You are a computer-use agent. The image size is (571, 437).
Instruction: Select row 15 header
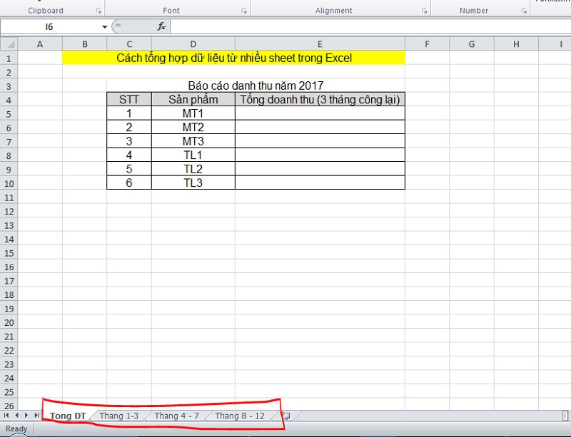[9, 253]
